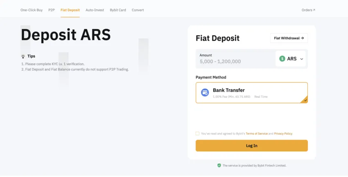Click the arrow in Fiat Withdrawal button
This screenshot has width=348, height=177.
(302, 38)
